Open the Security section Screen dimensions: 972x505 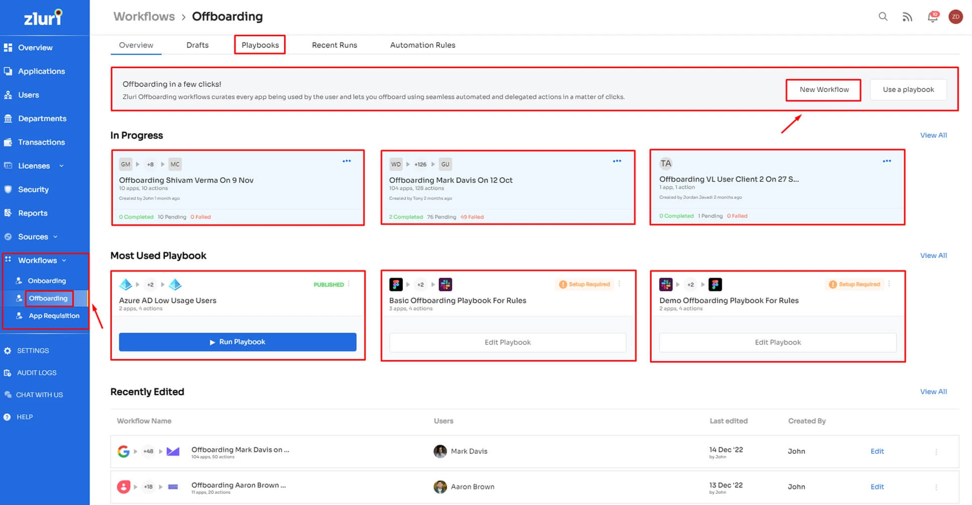pyautogui.click(x=33, y=189)
